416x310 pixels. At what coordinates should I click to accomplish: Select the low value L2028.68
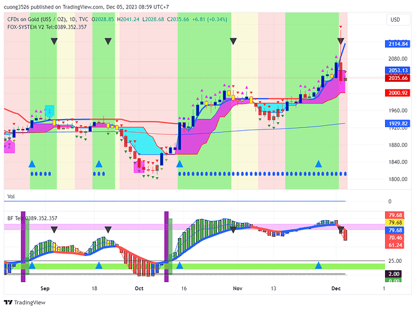[x=153, y=19]
